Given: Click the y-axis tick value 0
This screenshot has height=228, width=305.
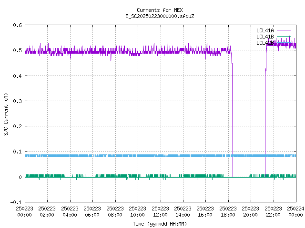Looking at the screenshot, I should pos(20,177).
